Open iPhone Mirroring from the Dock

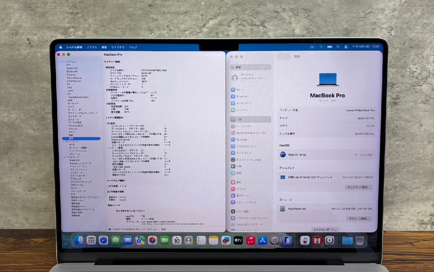(287, 240)
